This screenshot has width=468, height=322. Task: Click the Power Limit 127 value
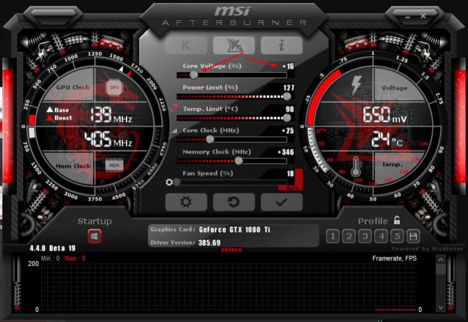[x=289, y=88]
